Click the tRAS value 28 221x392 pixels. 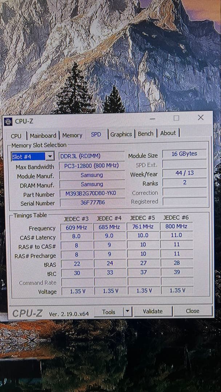pyautogui.click(x=177, y=263)
